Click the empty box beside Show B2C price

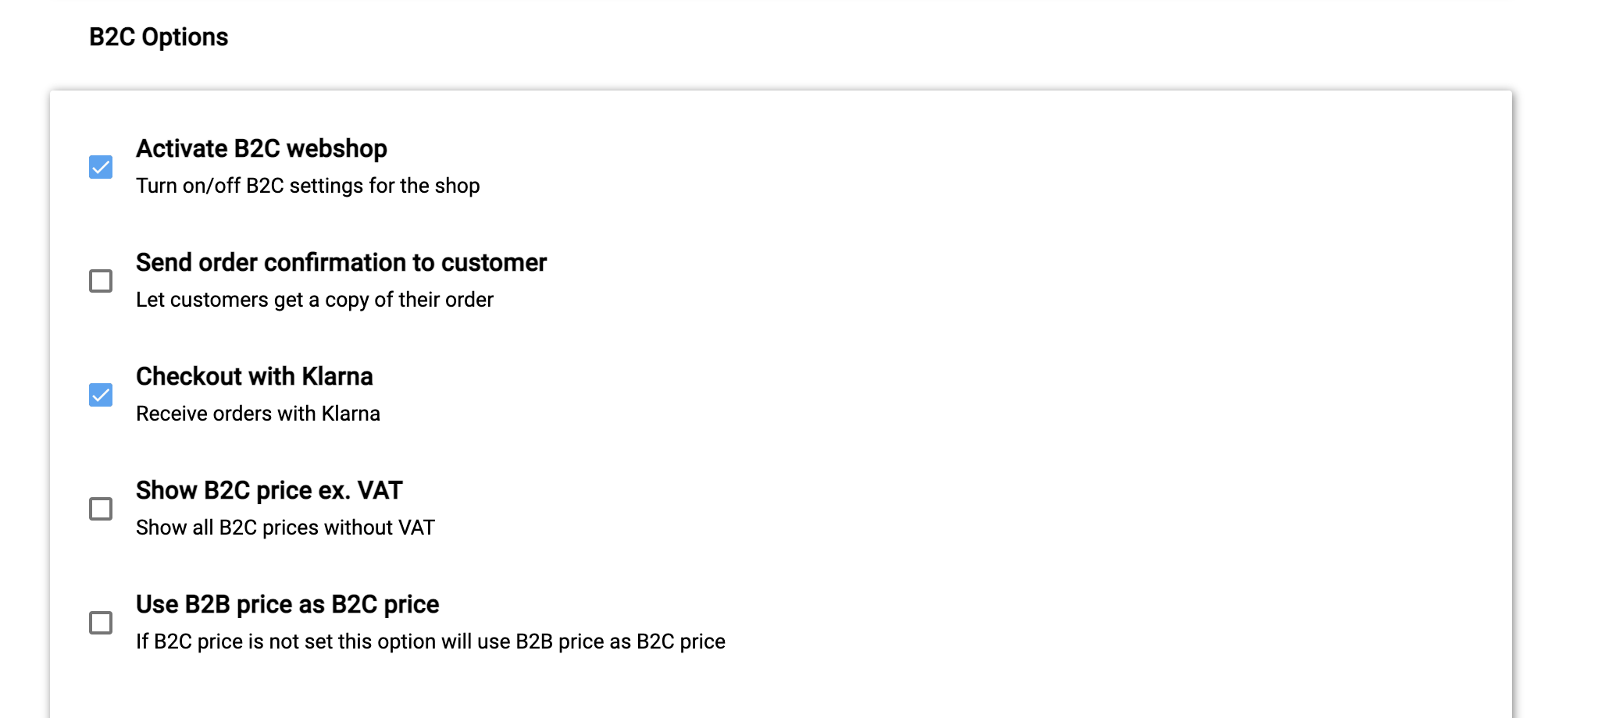click(x=101, y=509)
